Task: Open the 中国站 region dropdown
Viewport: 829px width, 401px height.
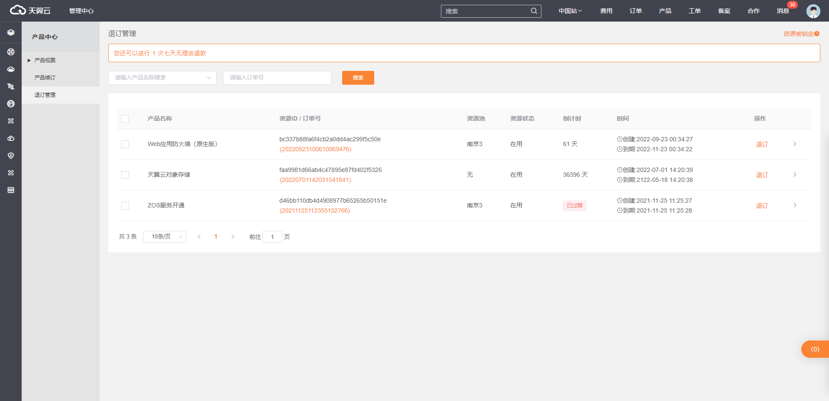Action: [570, 11]
